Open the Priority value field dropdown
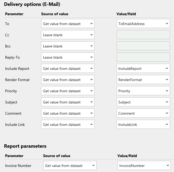This screenshot has width=174, height=172. [x=143, y=91]
